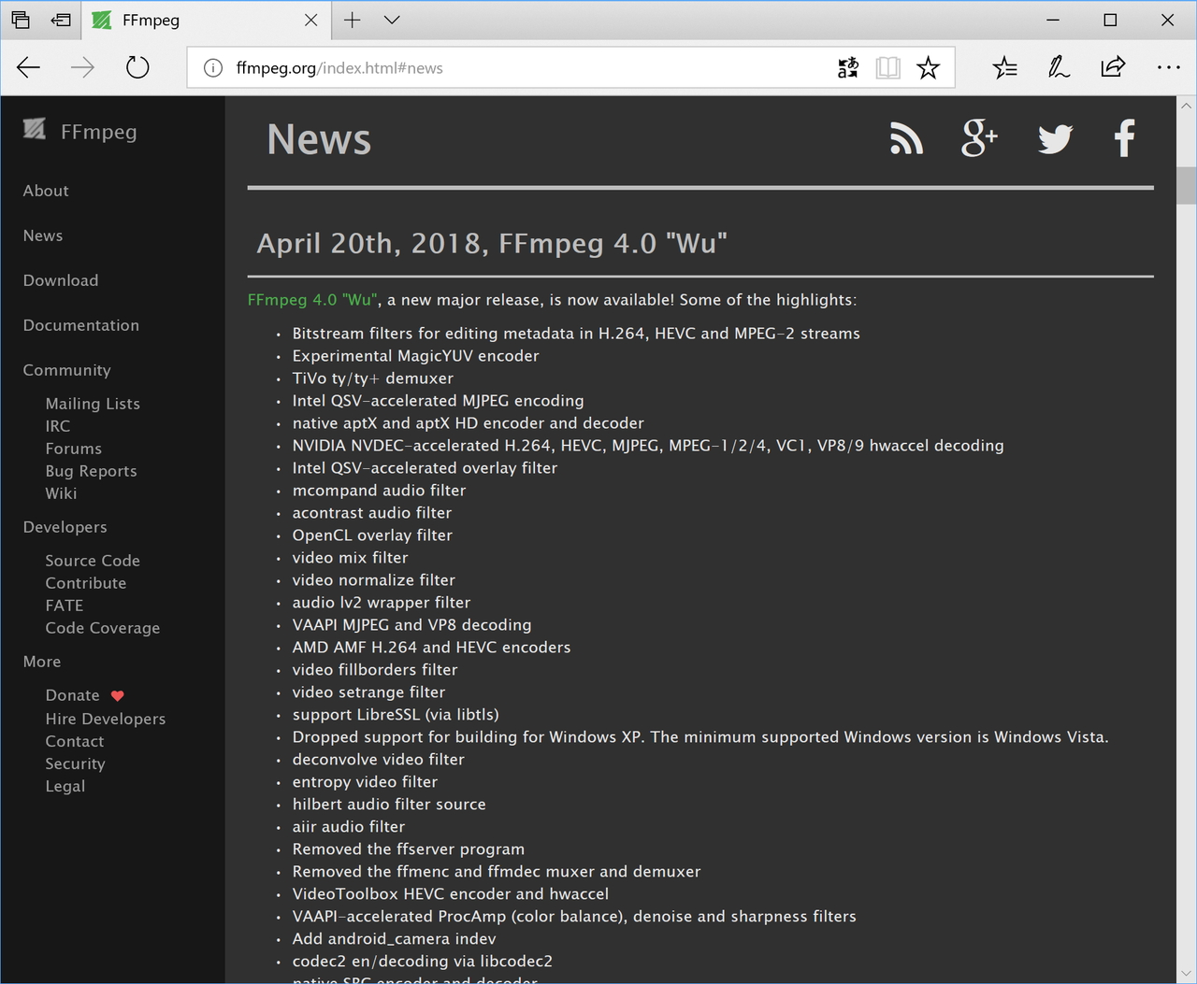Open the tab preview dropdown chevron

click(391, 20)
